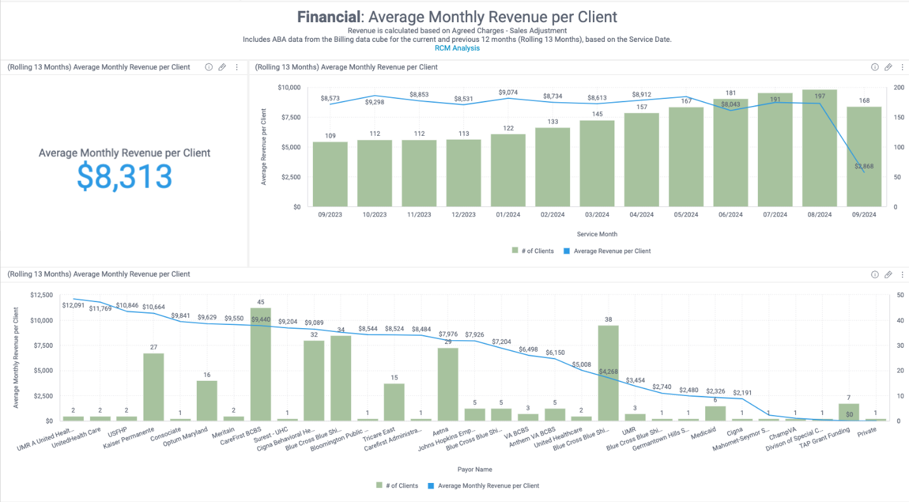Viewport: 909px width, 502px height.
Task: Click the 12/2023 bar with 113 clients
Action: [463, 173]
